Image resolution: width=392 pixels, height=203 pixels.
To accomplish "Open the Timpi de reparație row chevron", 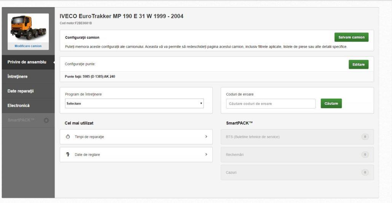I will tap(206, 137).
